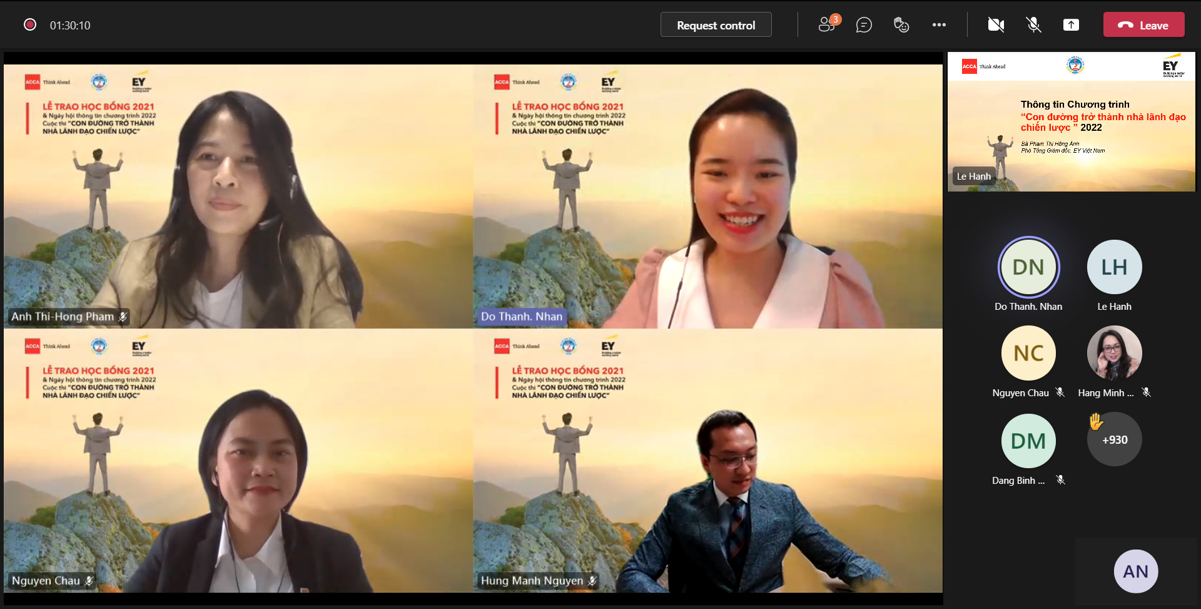Click muted mic icon on Anh Thi-Hong Pham tile
1201x609 pixels.
coord(123,317)
